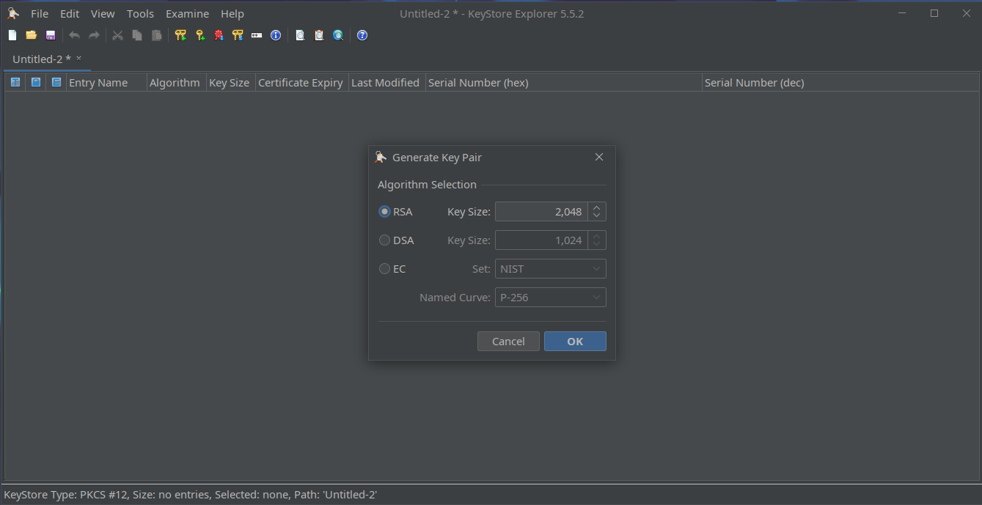Open the NIST curve Set dropdown

click(x=550, y=269)
